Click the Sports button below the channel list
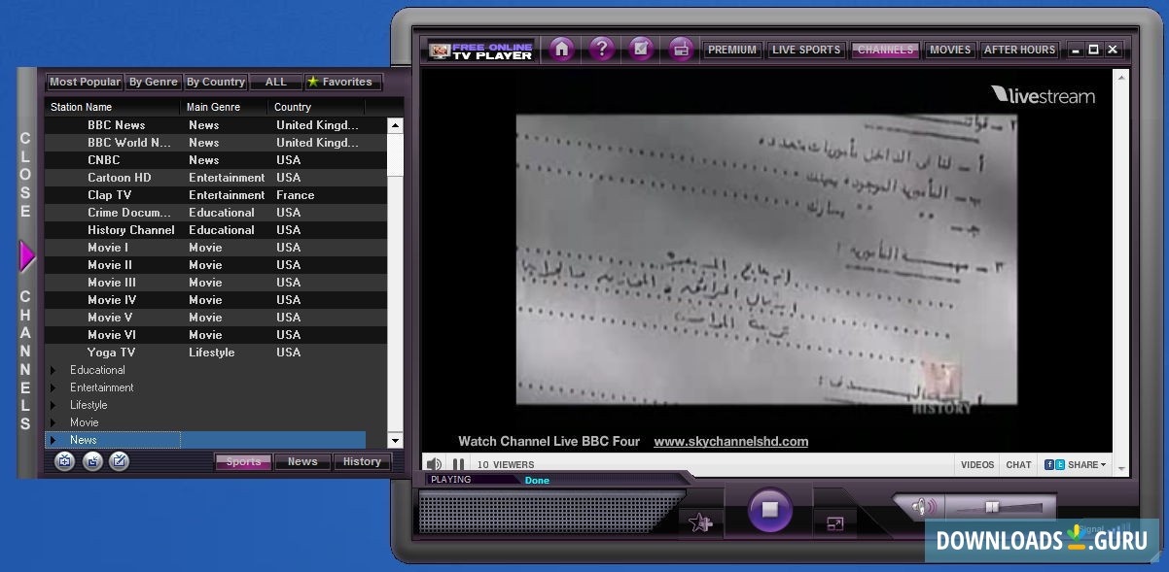 point(242,461)
